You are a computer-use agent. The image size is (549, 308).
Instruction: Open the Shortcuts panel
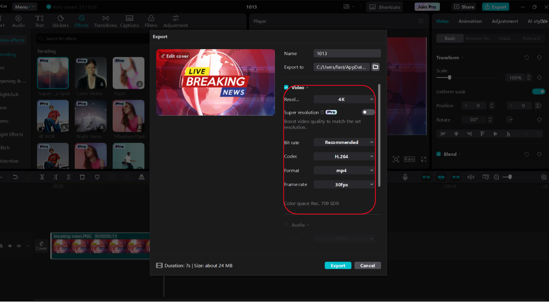coord(385,7)
